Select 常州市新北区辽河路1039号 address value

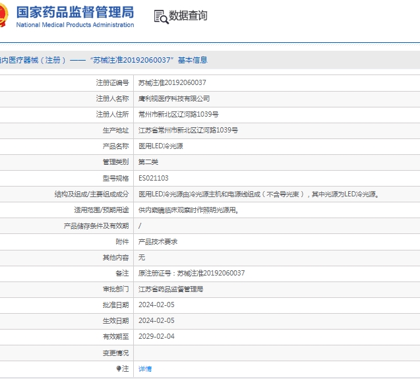point(179,114)
